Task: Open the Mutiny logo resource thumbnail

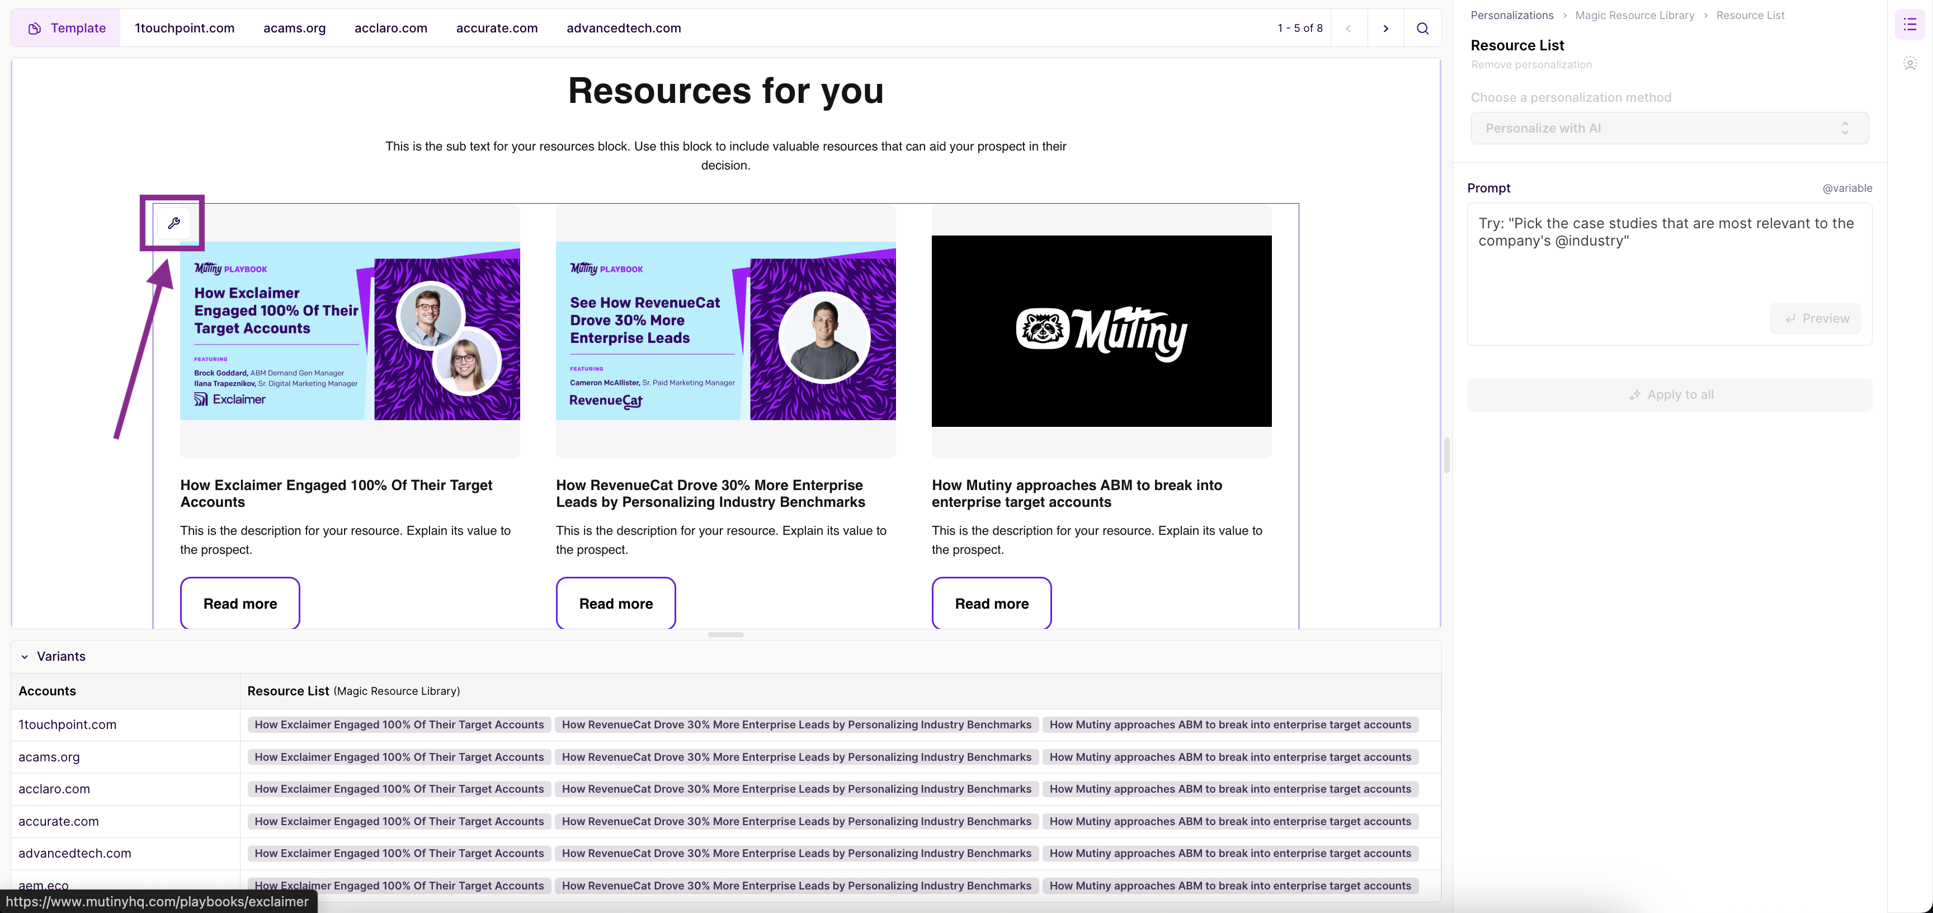Action: (x=1101, y=331)
